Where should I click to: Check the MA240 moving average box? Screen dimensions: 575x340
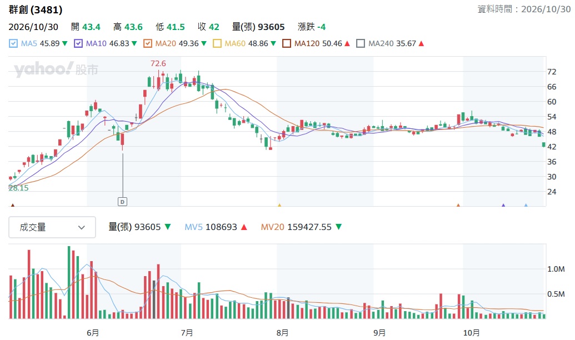coord(361,44)
